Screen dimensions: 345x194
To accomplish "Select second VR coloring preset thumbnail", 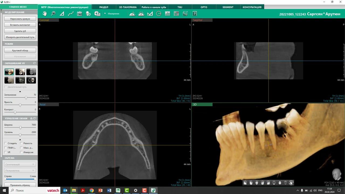I will 20,72.
